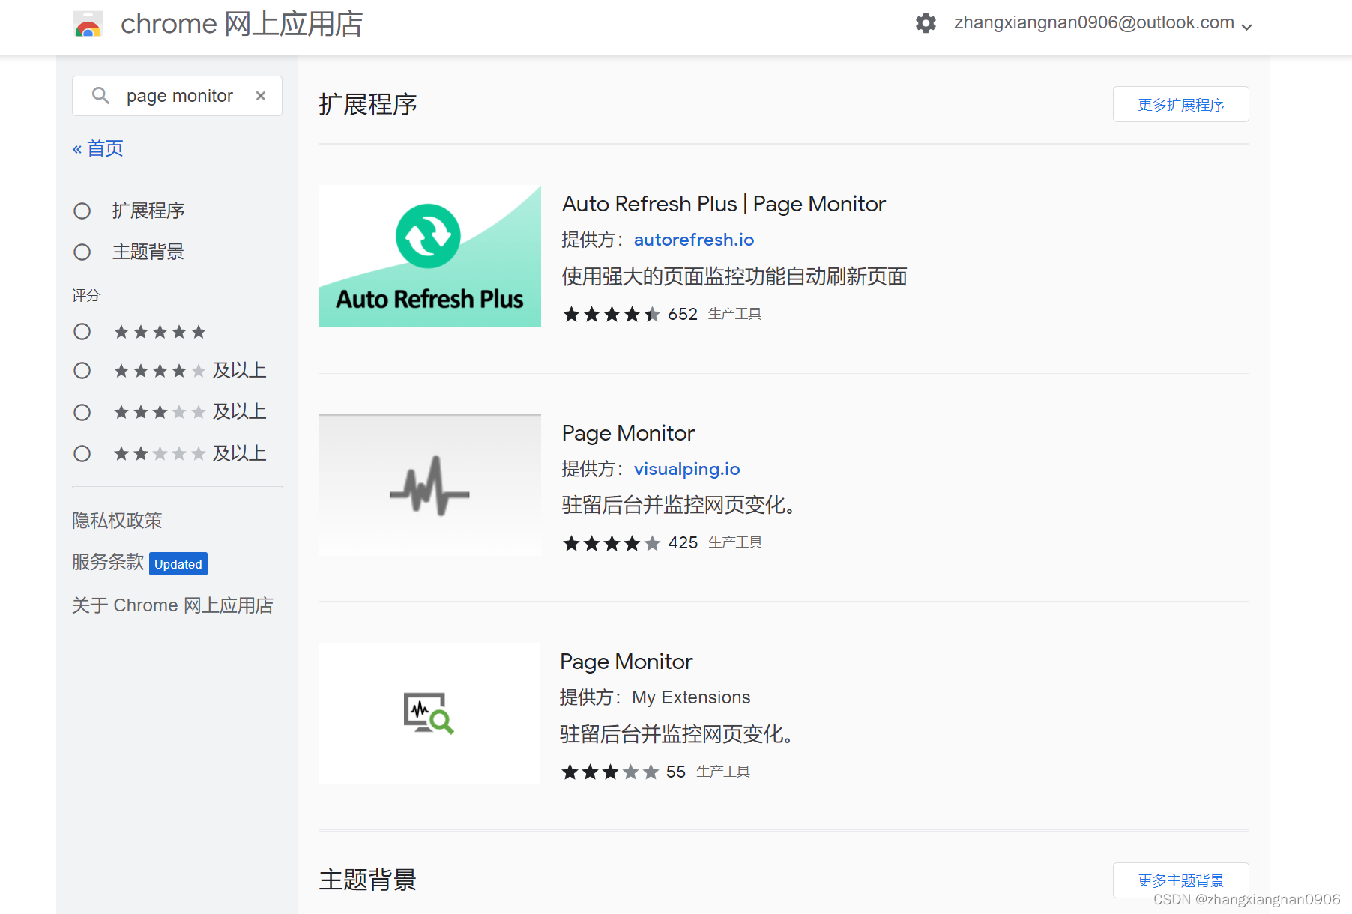1352x914 pixels.
Task: Click the Updated badge
Action: (178, 564)
